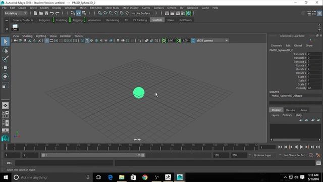The image size is (323, 182).
Task: Open animation preferences running-man icon
Action: tap(318, 155)
